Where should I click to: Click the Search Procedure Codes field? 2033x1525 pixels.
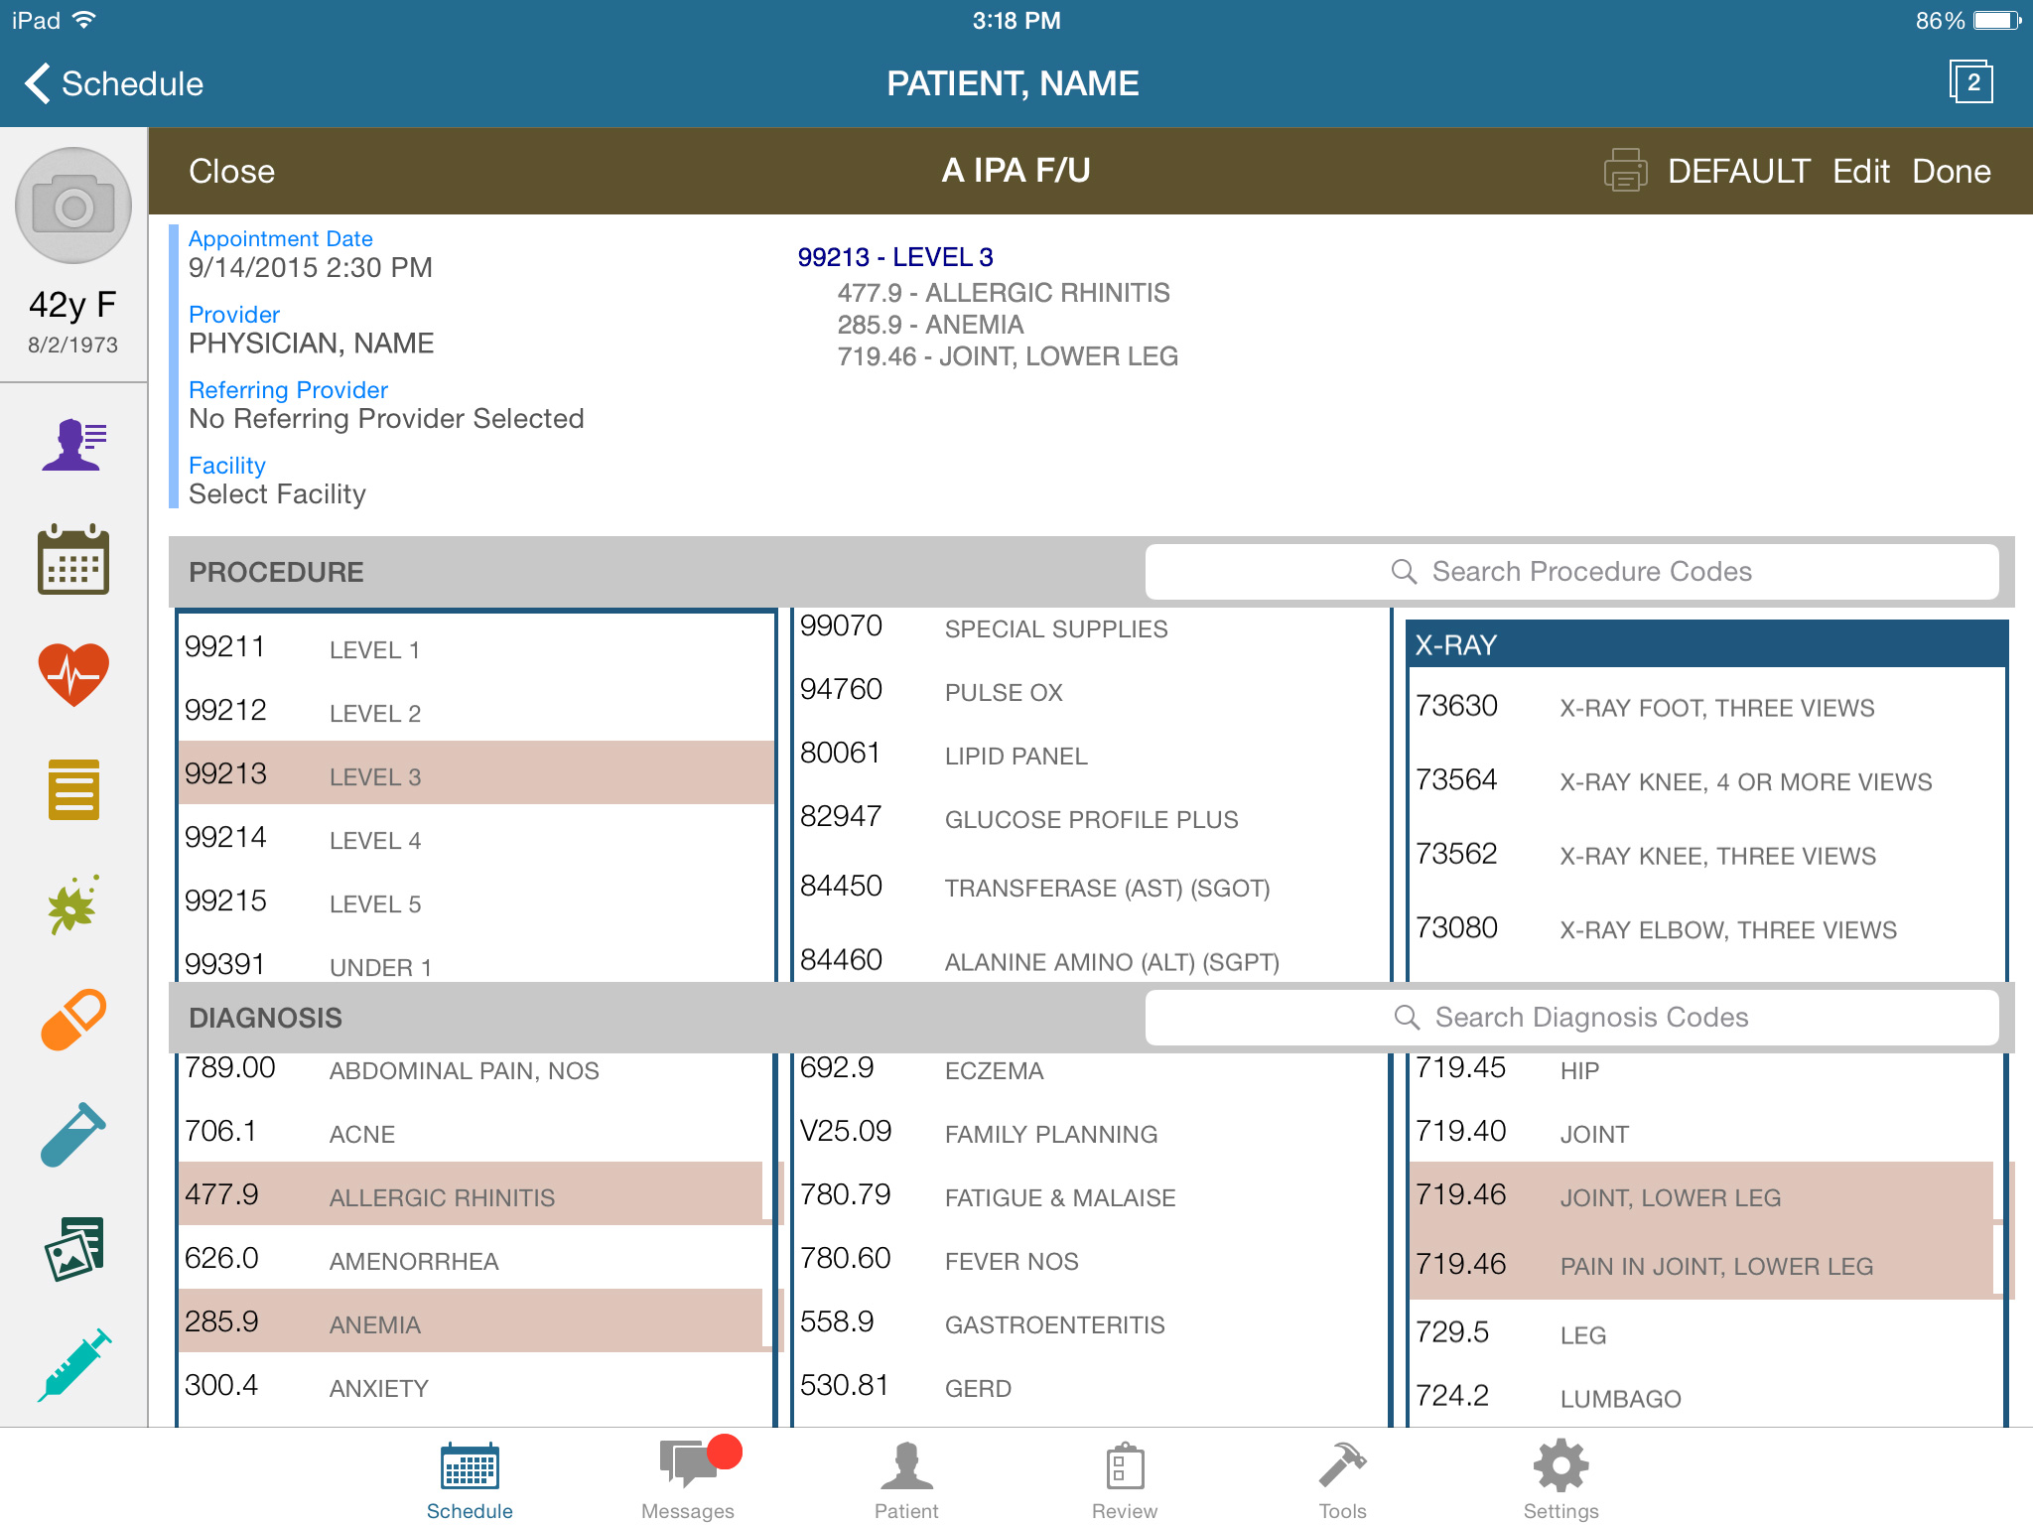tap(1571, 572)
